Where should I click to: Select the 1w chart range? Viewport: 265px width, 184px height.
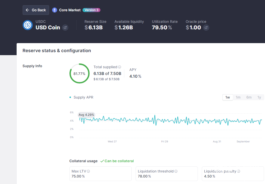(x=228, y=97)
